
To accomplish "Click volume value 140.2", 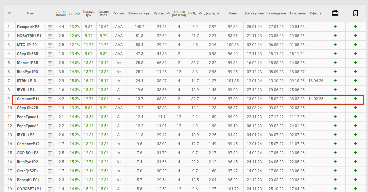I will point(140,27).
